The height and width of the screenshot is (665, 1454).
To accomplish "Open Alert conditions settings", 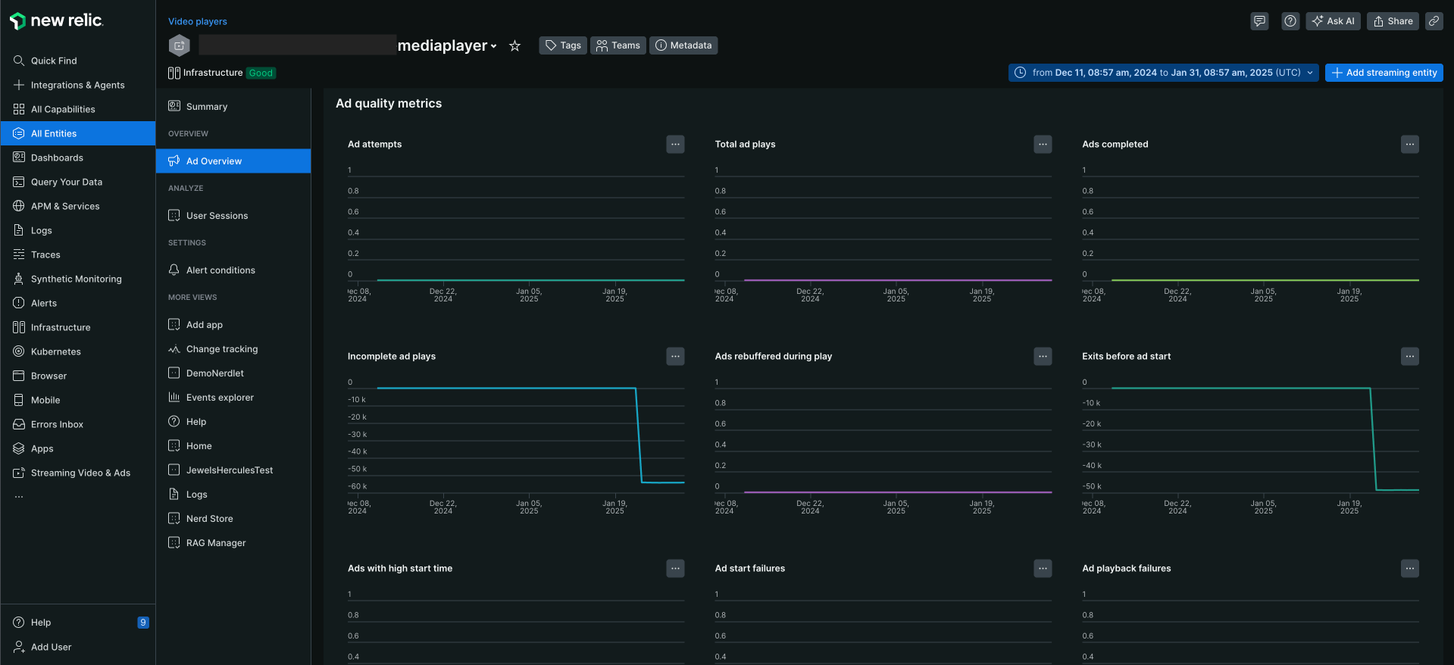I will point(220,270).
